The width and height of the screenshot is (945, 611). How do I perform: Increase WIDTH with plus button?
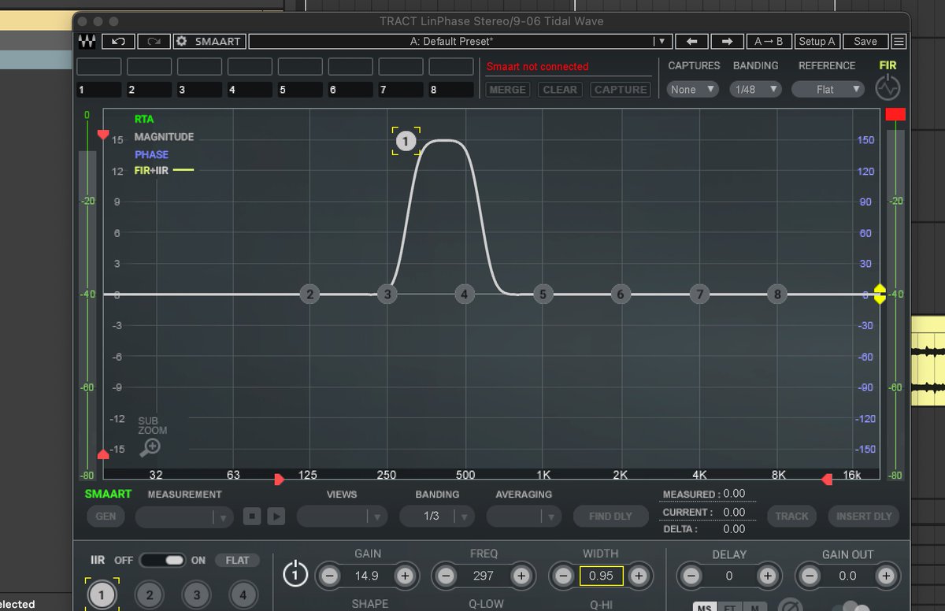click(638, 576)
